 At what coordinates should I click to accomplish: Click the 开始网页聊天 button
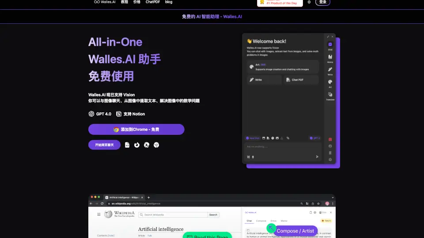point(104,145)
